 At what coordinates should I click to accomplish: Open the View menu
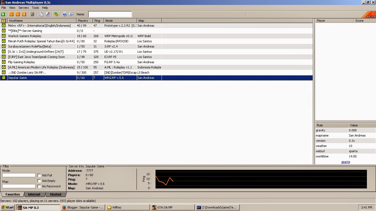click(12, 8)
